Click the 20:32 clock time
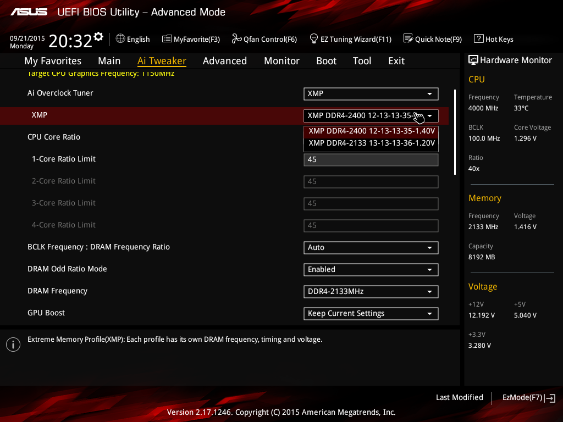 pyautogui.click(x=70, y=41)
